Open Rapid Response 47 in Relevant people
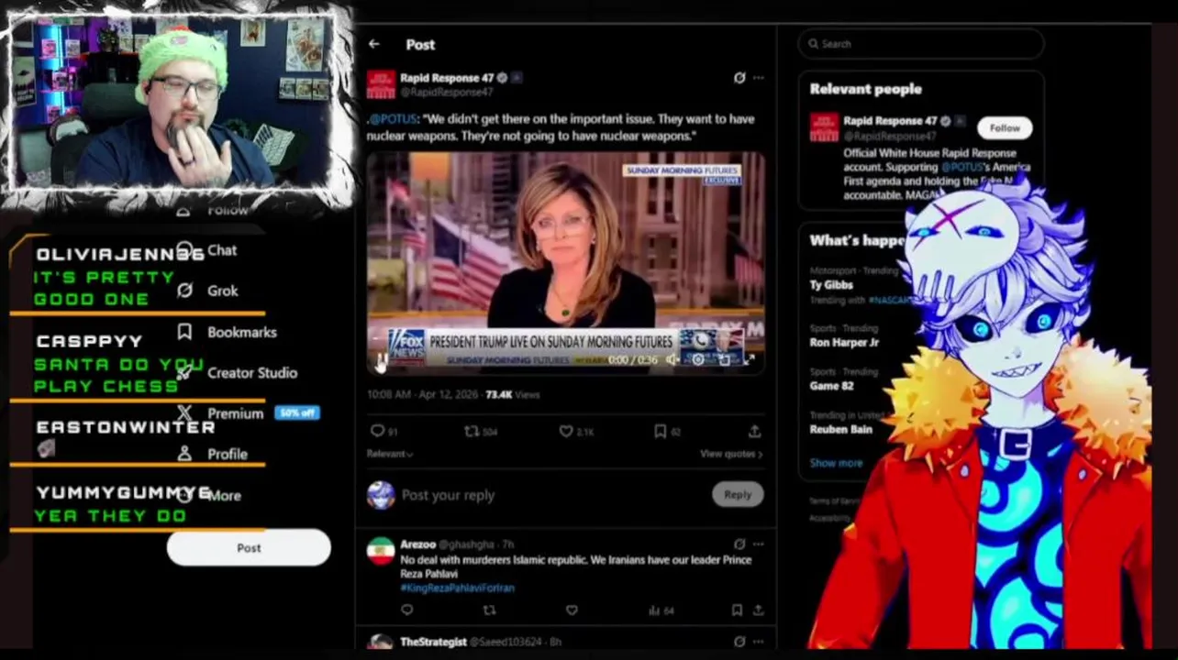This screenshot has width=1178, height=660. point(890,121)
